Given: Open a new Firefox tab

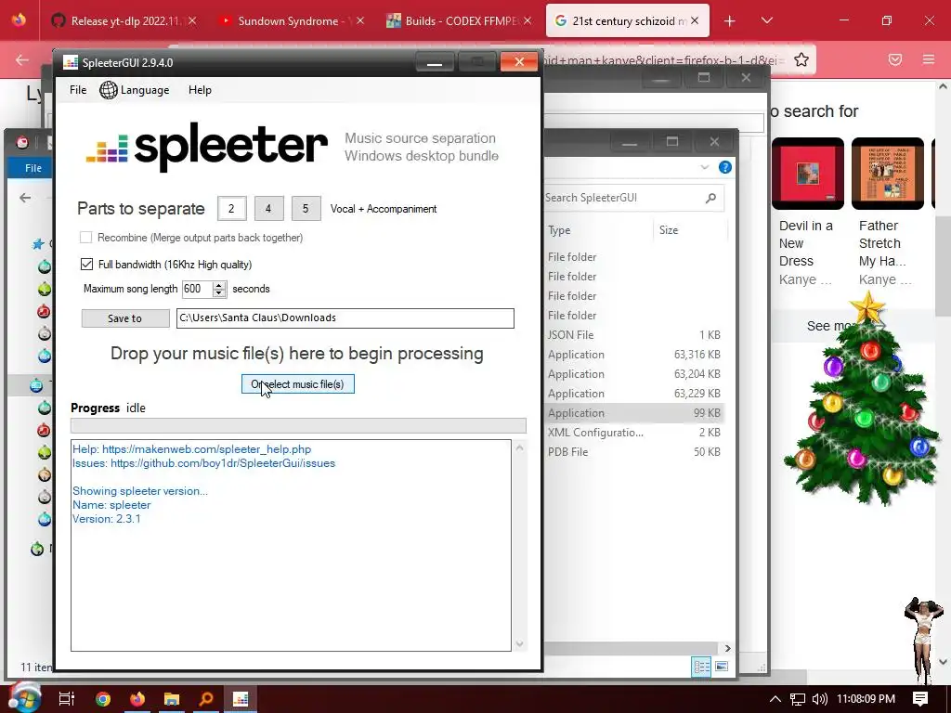Looking at the screenshot, I should (x=730, y=21).
